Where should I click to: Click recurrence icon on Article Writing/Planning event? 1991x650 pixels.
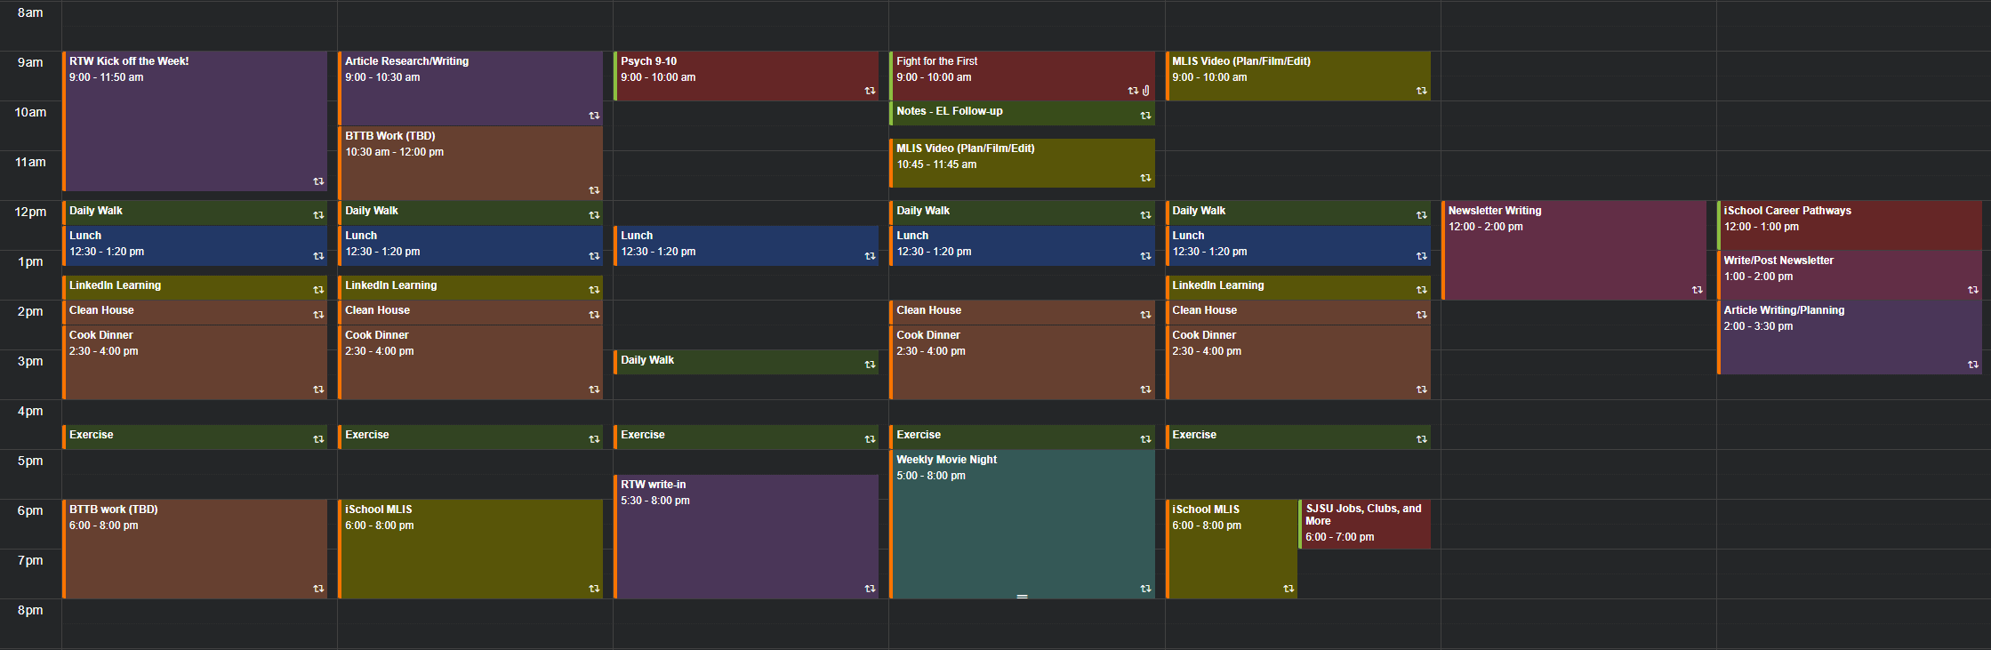pyautogui.click(x=1972, y=365)
